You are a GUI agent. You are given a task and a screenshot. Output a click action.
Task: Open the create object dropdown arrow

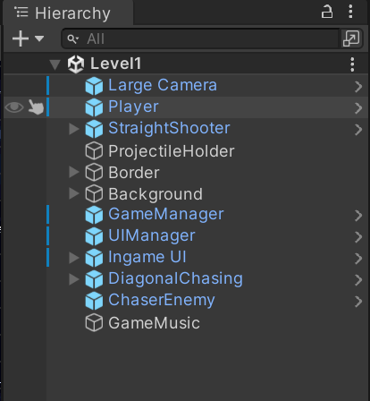point(39,38)
